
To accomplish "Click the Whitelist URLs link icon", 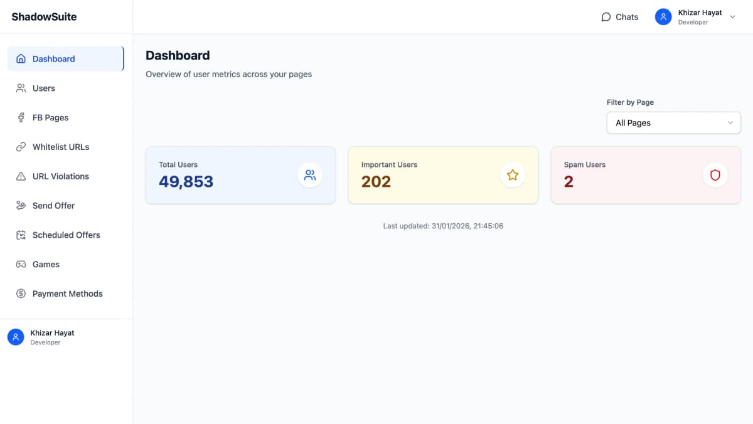I will 21,147.
